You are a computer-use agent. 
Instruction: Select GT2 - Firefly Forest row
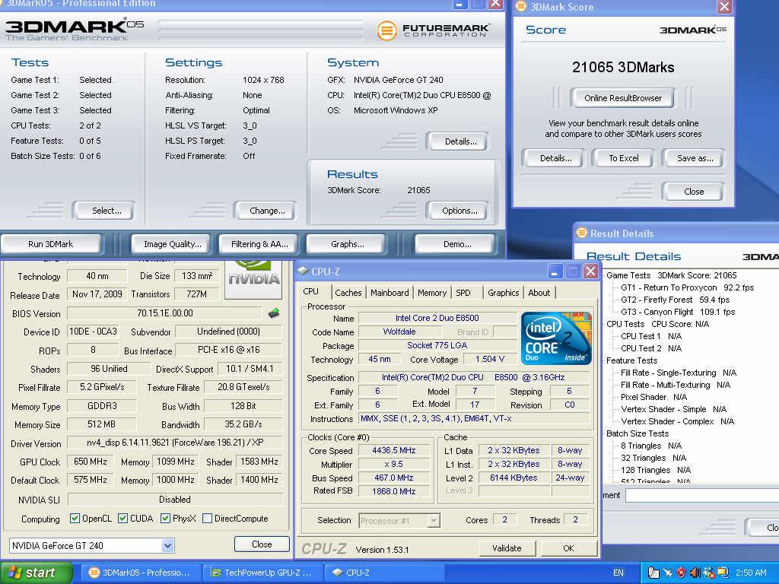pos(676,300)
